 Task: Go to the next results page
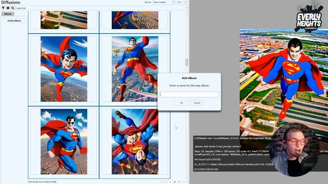(x=183, y=182)
